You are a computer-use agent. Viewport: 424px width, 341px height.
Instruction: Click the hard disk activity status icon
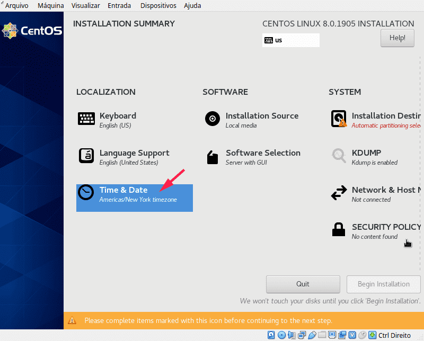click(271, 335)
